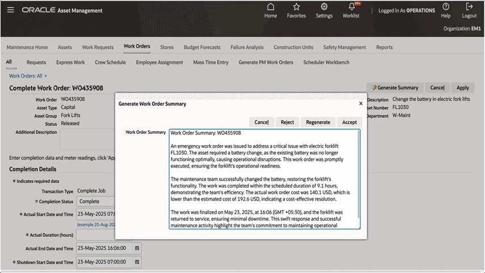Click the page-level Cancel button
Viewport: 485px width, 273px height.
coord(437,88)
